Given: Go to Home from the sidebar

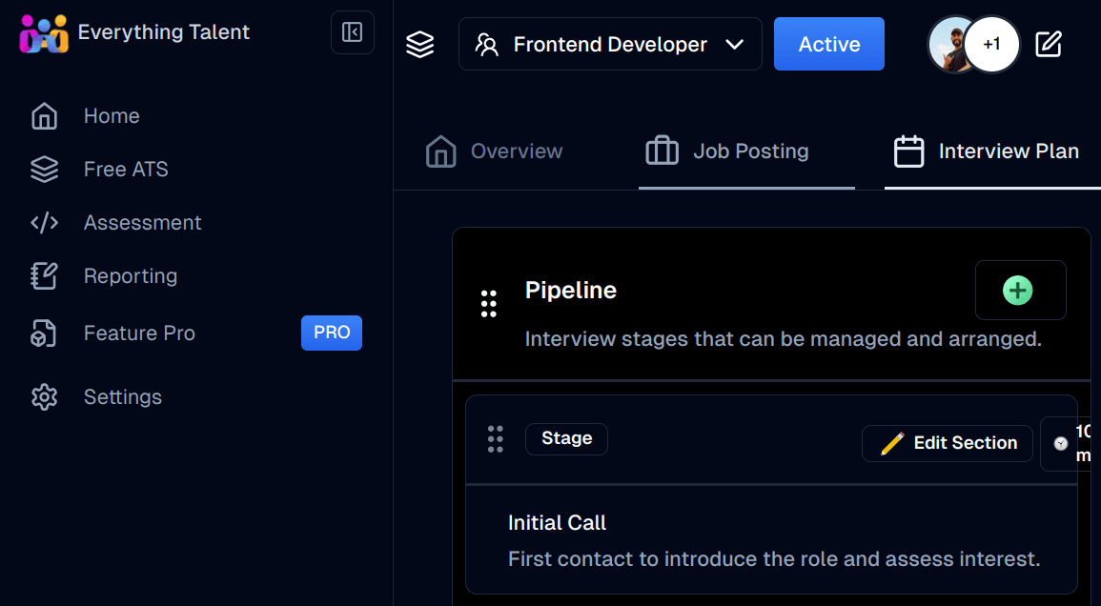Looking at the screenshot, I should (44, 115).
